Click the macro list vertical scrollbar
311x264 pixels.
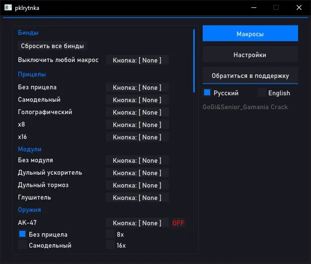click(194, 60)
